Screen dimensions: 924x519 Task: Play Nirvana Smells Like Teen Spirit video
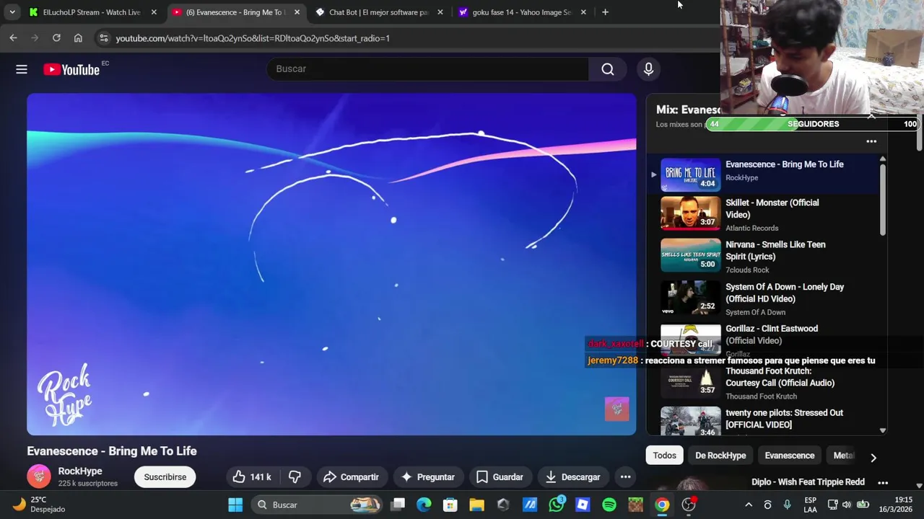[763, 257]
